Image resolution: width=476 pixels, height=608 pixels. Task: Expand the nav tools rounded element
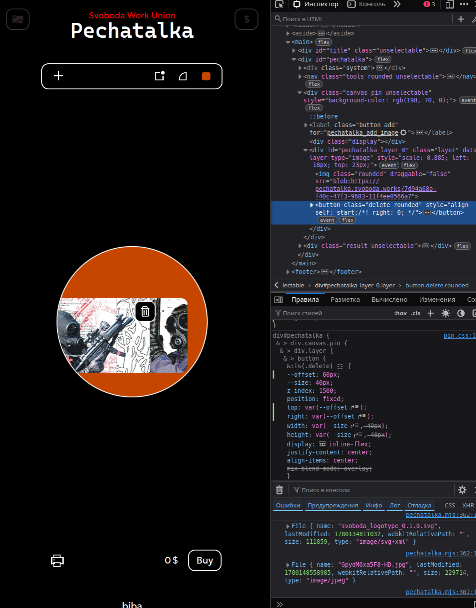[300, 76]
